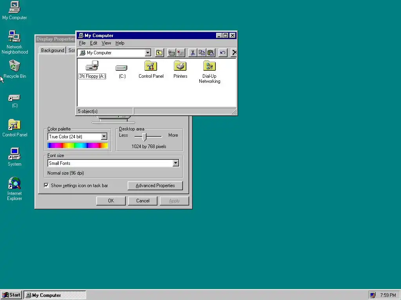This screenshot has height=300, width=401.
Task: Select Control Panel shortcut on desktop
Action: pos(14,128)
